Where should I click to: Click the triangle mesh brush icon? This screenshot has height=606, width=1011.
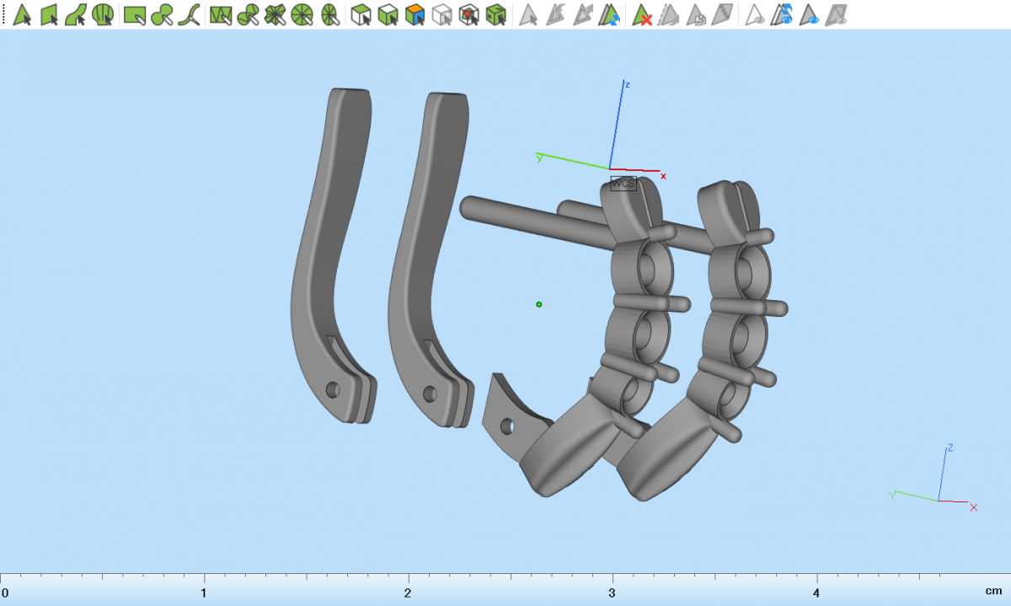[221, 14]
